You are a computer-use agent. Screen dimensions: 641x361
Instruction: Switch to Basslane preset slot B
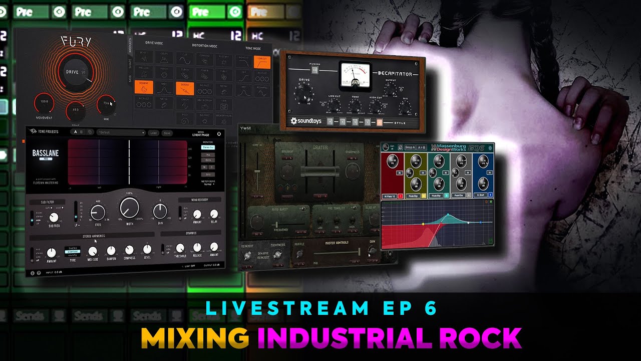[x=81, y=132]
